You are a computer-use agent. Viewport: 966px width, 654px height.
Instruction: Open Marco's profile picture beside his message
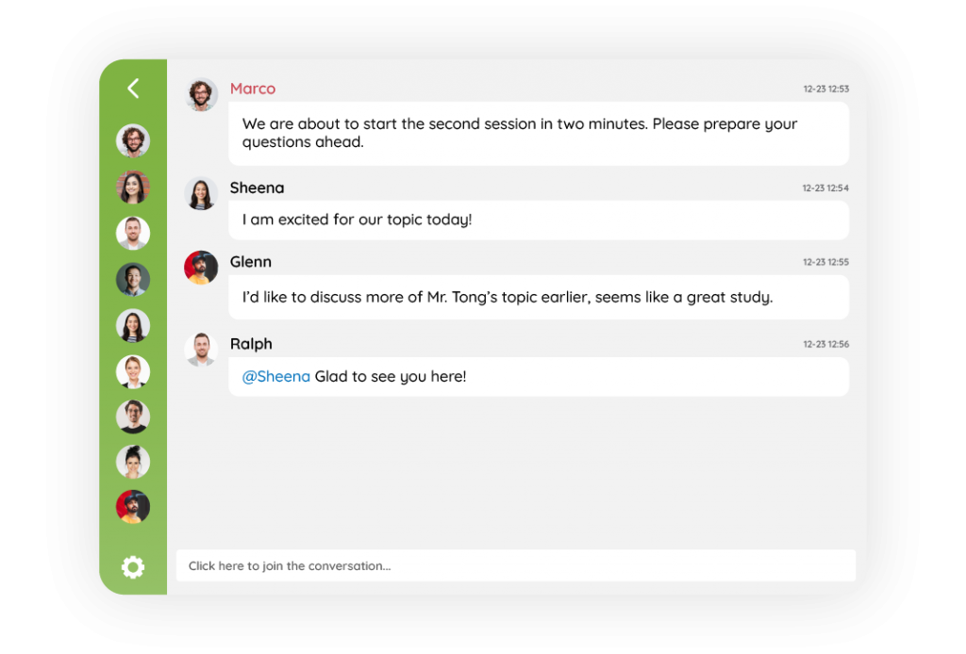click(201, 94)
